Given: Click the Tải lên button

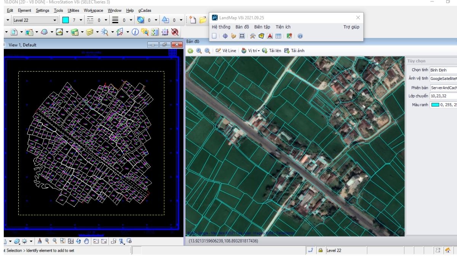Looking at the screenshot, I should click(272, 51).
